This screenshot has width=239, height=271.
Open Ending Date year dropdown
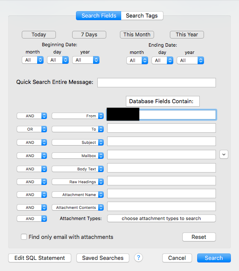190,60
